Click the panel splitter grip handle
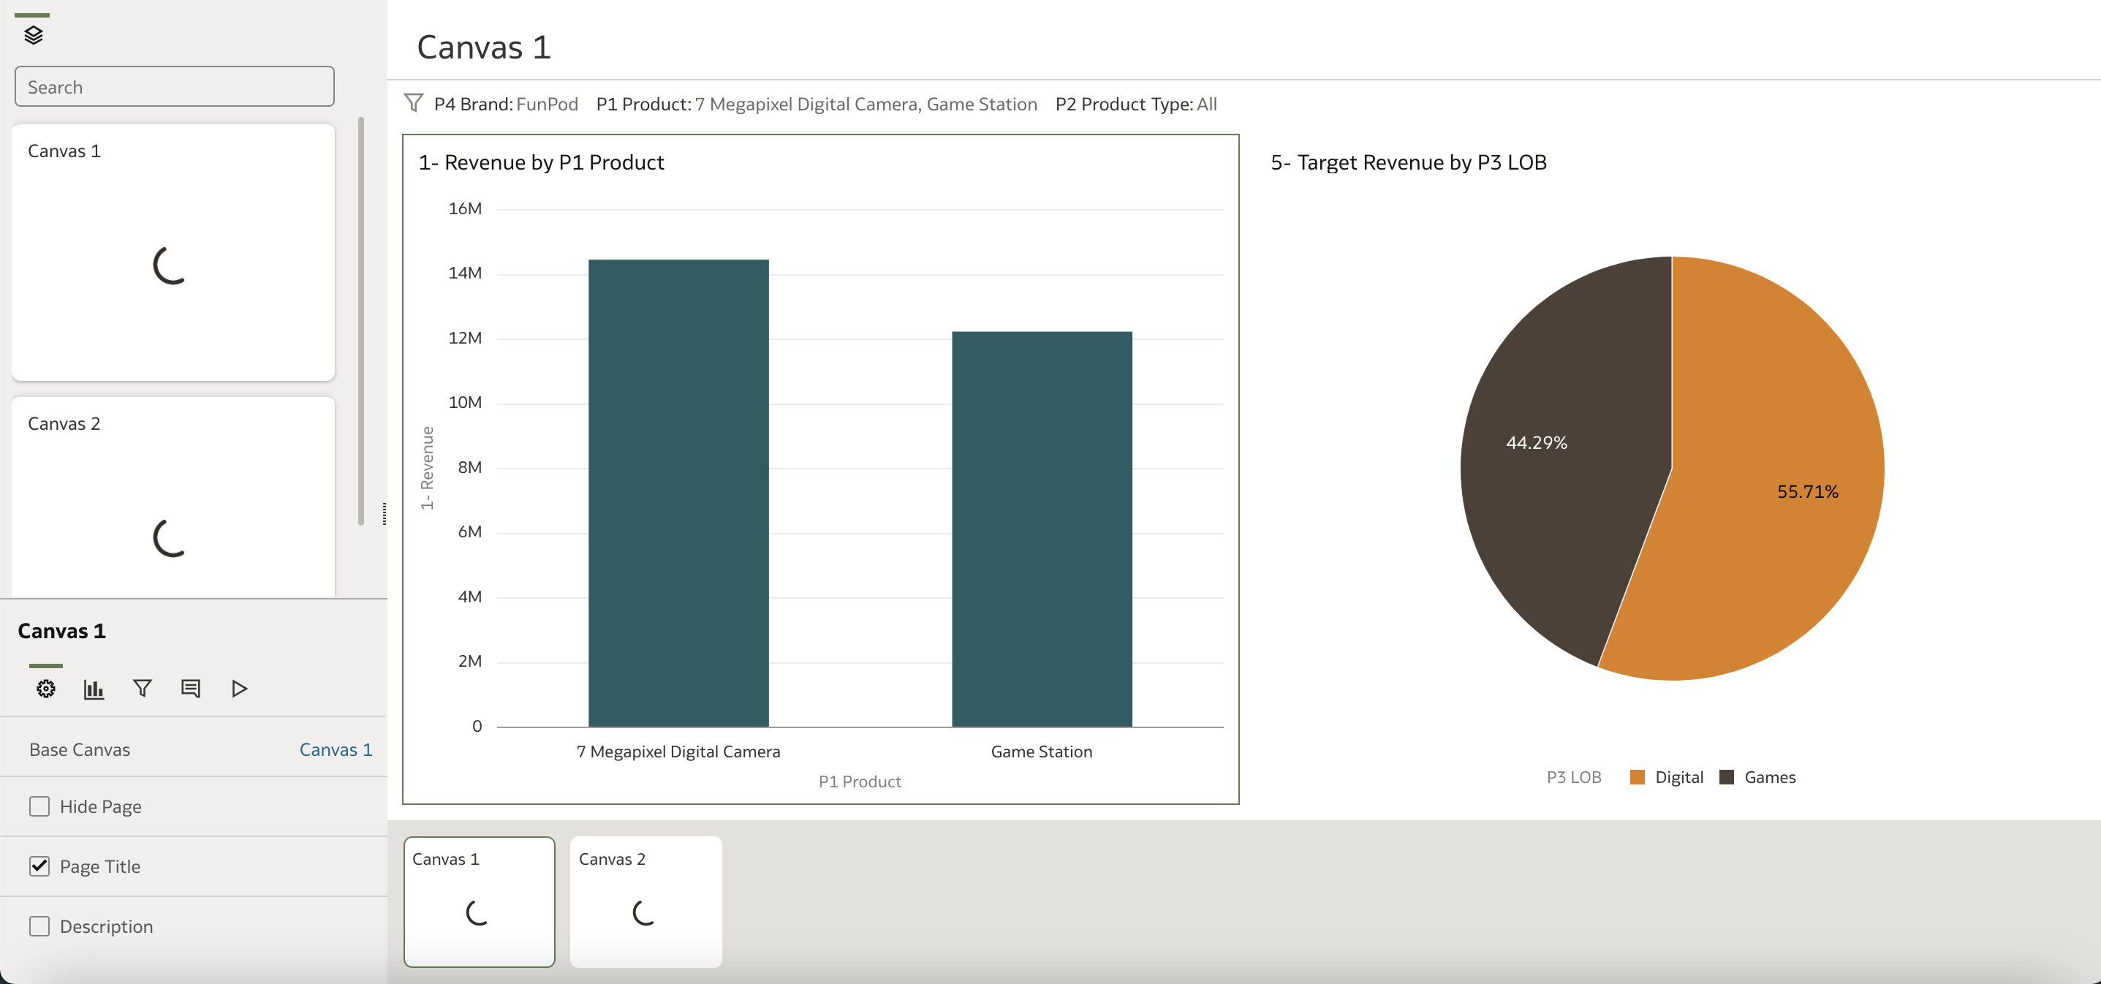 point(384,514)
